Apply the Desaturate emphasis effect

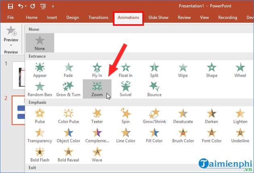[x=183, y=116]
